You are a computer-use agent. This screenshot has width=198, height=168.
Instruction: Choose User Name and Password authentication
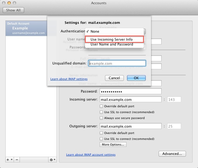pos(112,44)
